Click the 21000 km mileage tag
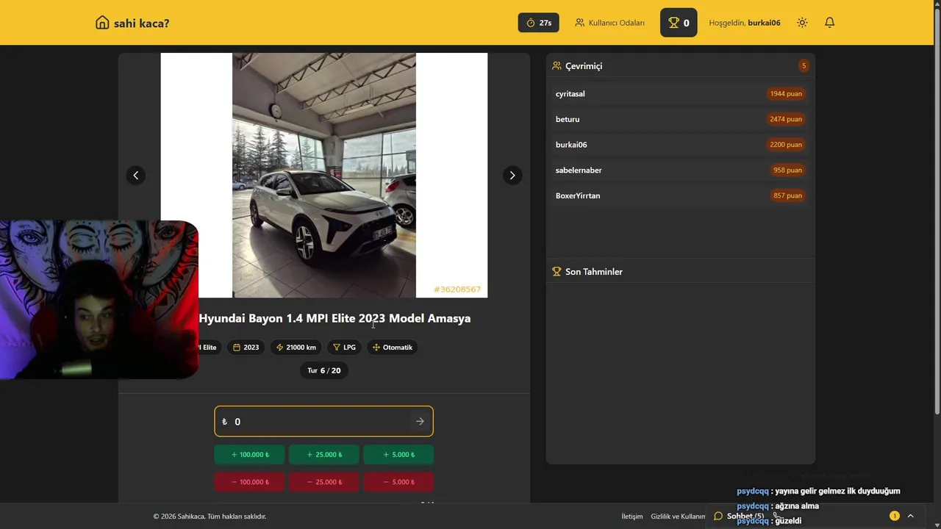This screenshot has width=941, height=529. pos(296,348)
